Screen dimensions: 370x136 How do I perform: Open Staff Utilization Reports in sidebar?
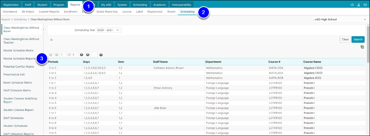(18, 134)
